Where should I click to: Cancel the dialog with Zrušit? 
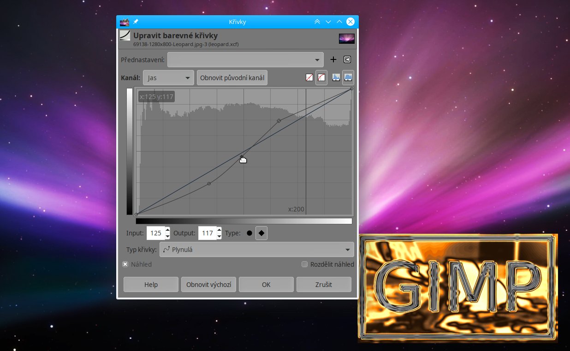[324, 285]
